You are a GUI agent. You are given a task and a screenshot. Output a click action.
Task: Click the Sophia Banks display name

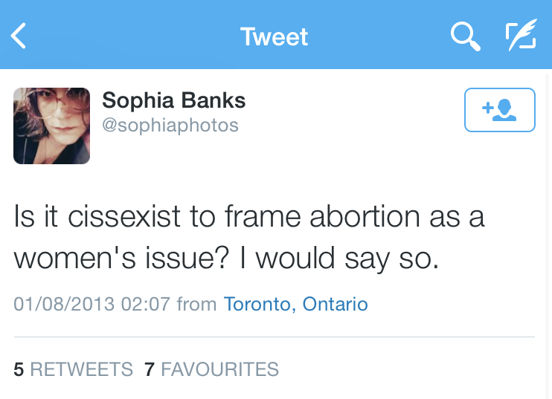173,100
